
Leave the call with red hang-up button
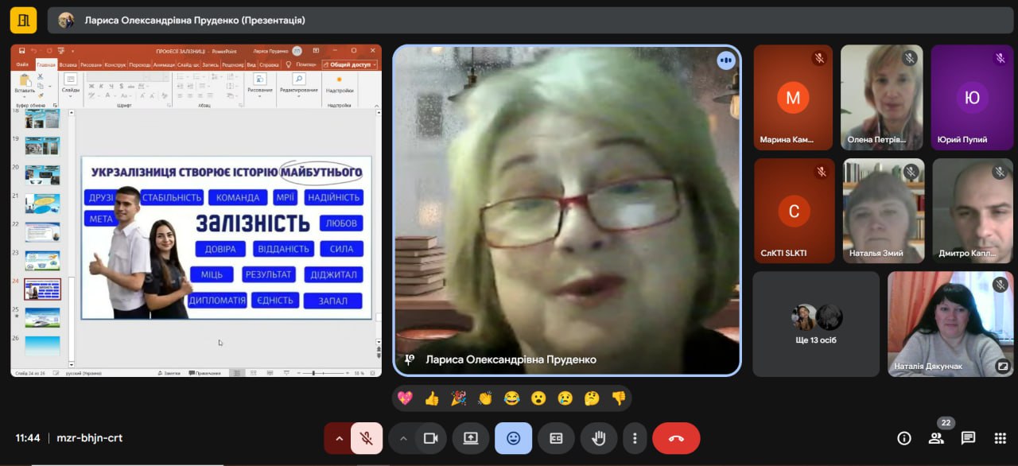point(676,438)
